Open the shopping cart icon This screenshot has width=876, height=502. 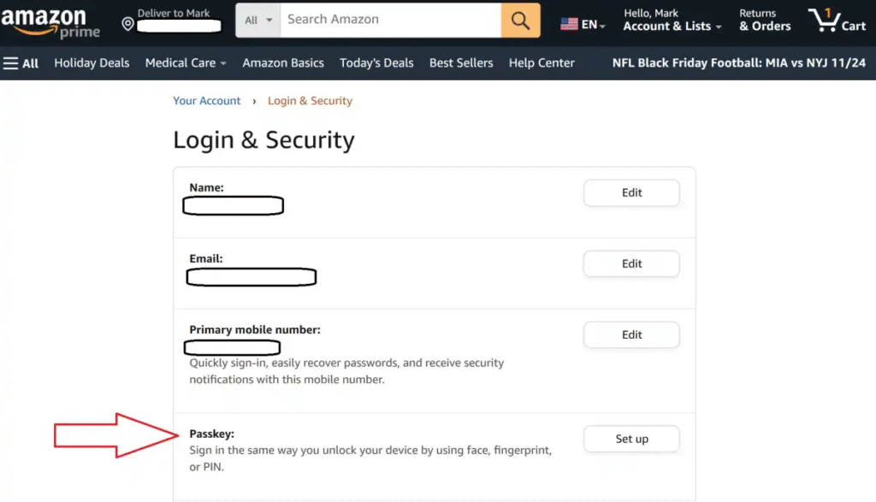tap(837, 21)
